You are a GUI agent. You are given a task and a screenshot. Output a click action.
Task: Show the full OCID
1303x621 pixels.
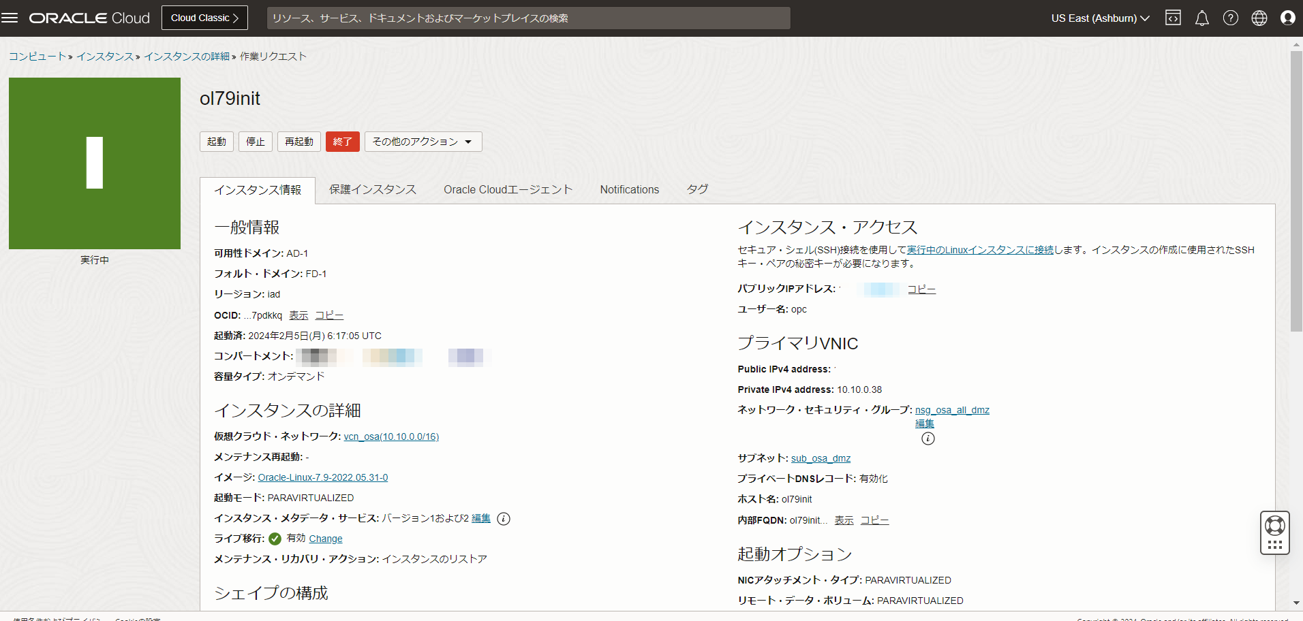[x=298, y=315]
